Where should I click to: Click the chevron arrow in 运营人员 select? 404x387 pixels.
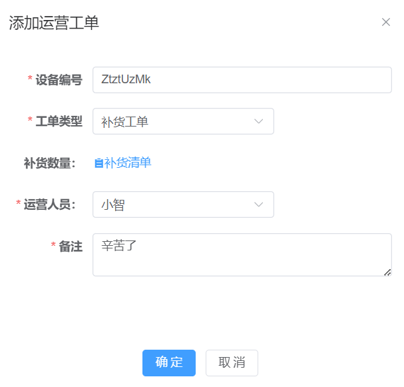click(x=259, y=204)
